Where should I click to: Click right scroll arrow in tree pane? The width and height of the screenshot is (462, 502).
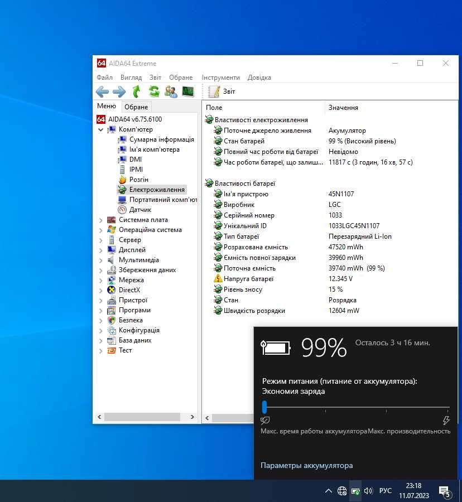tap(192, 417)
